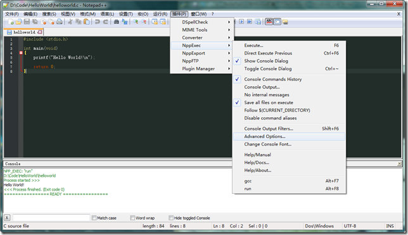Click the Undo toolbar icon
This screenshot has height=235, width=408.
click(98, 22)
